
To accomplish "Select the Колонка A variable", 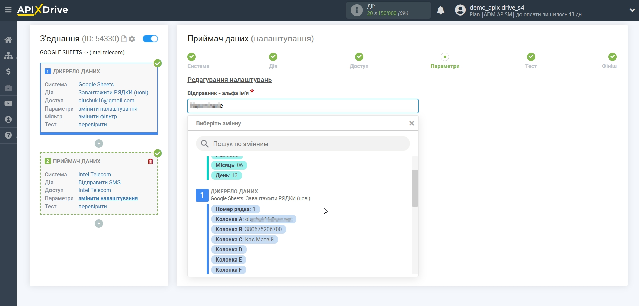I will click(x=254, y=219).
